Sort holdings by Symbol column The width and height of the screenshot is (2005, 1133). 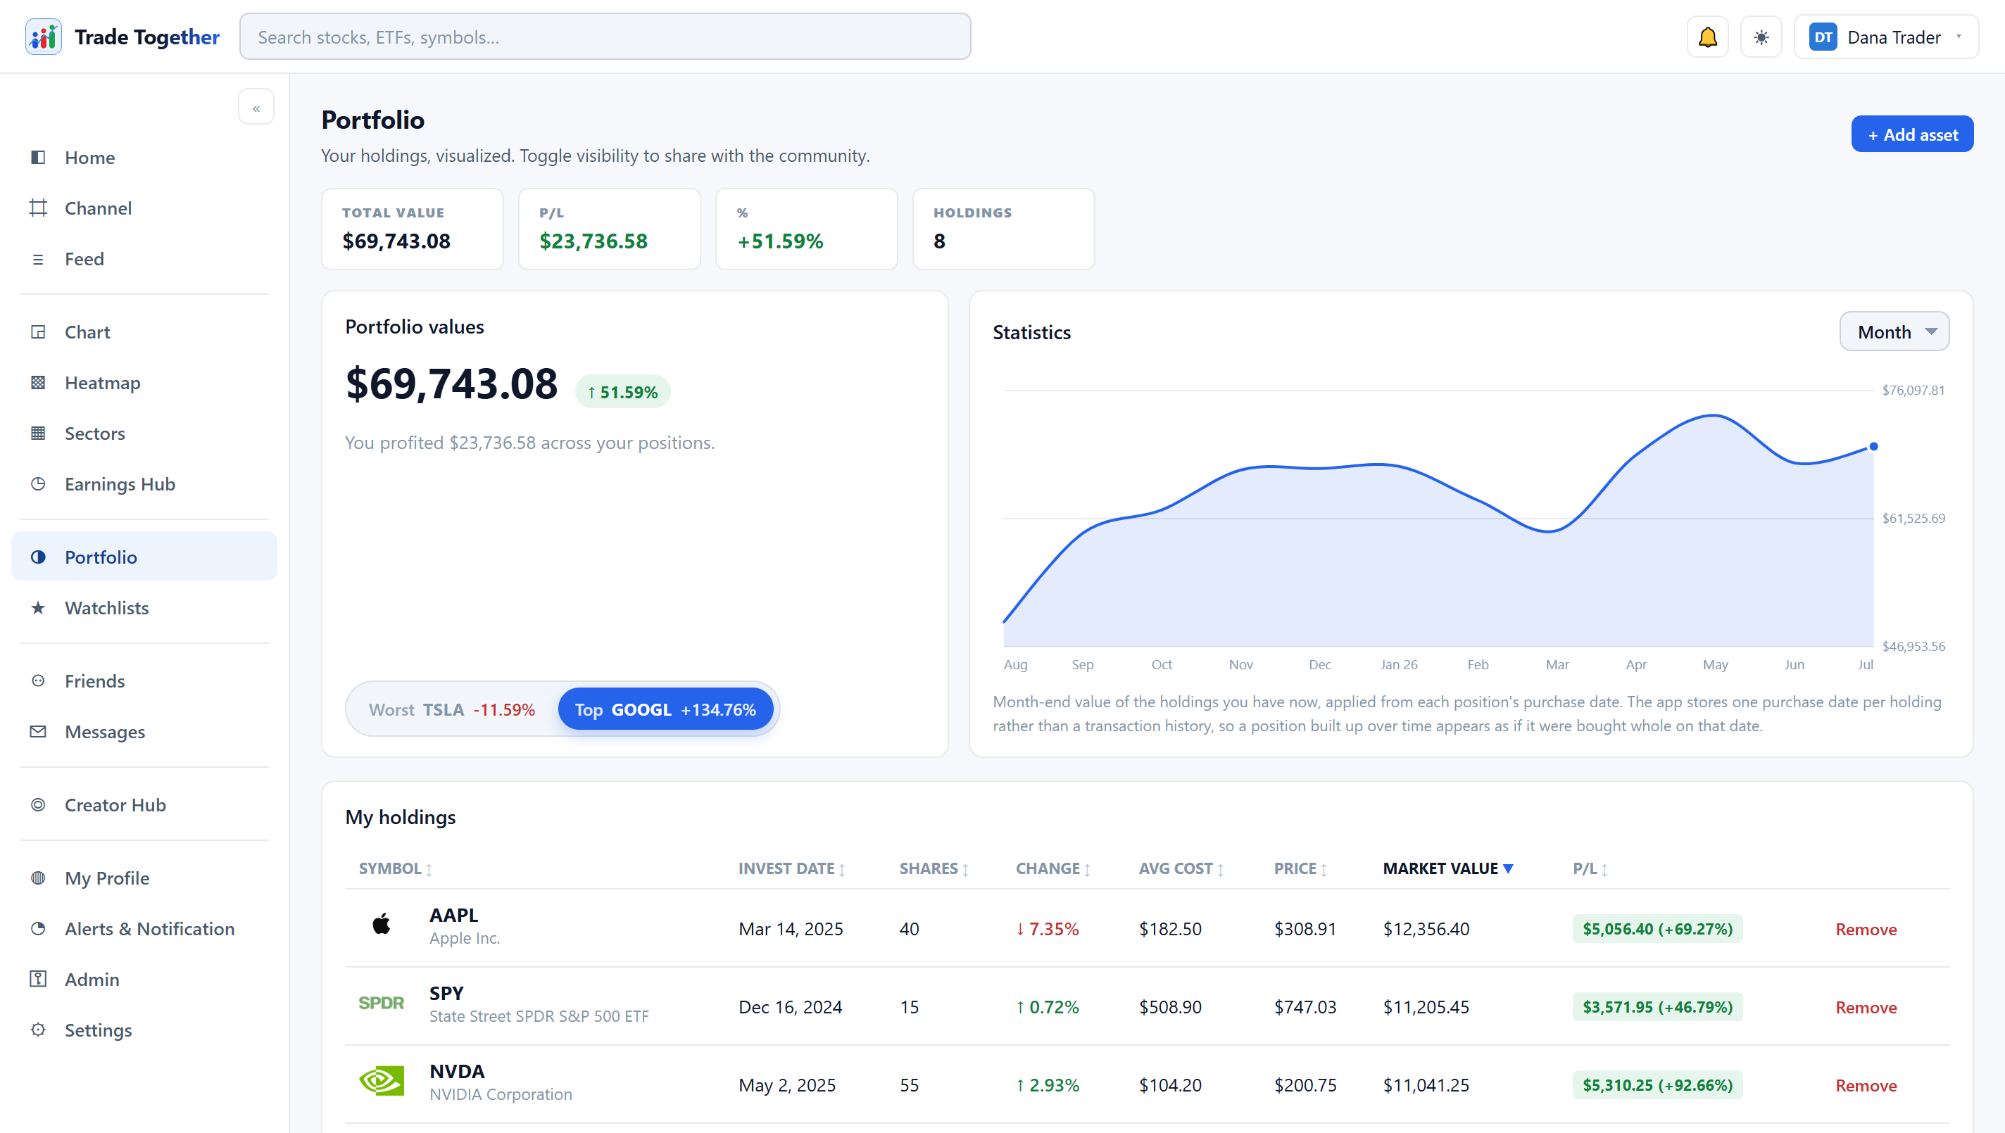point(396,868)
